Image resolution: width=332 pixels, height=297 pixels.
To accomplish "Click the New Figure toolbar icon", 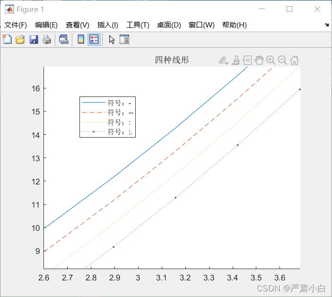I will [x=7, y=39].
